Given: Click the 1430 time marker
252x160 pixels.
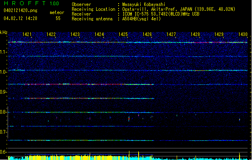Looking at the screenshot, I should [243, 35].
